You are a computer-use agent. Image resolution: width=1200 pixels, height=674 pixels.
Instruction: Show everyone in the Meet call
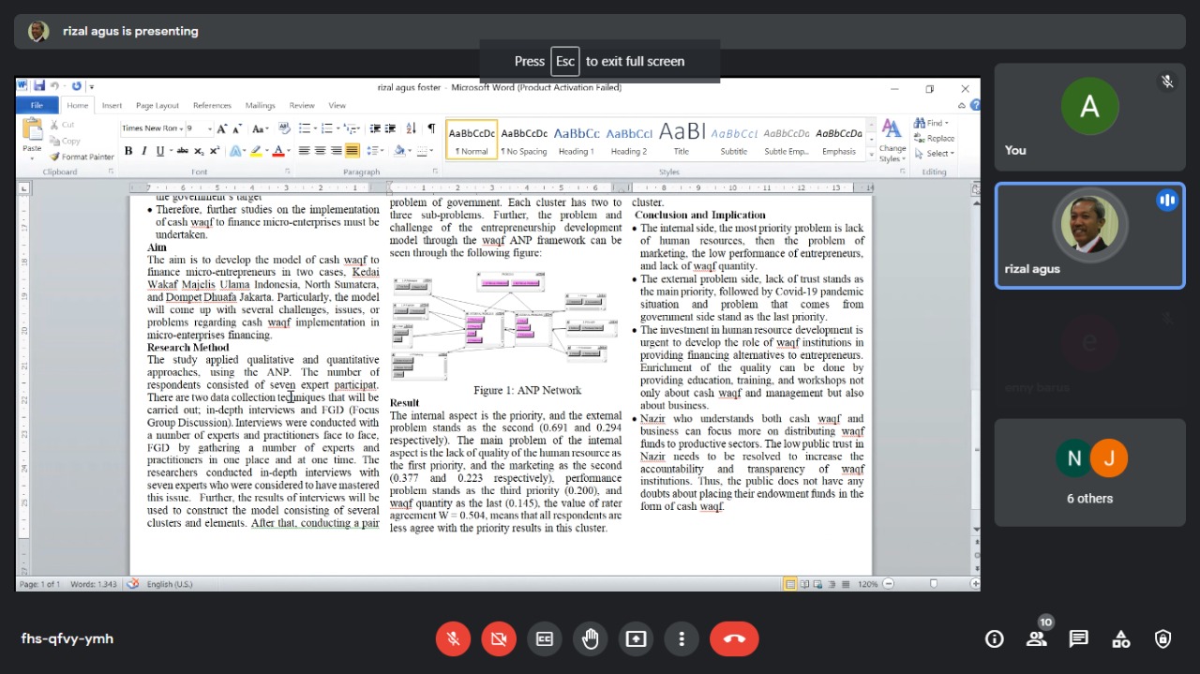tap(1037, 639)
